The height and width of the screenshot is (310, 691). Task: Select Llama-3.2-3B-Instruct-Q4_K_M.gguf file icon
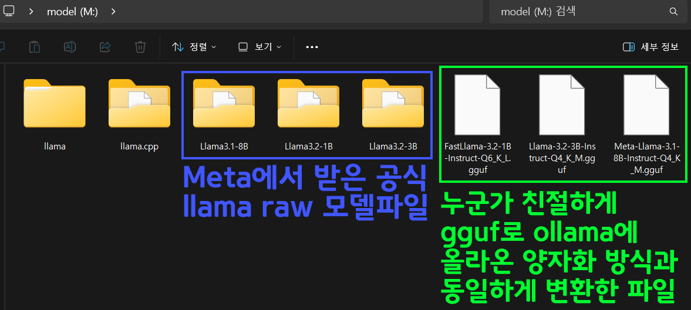click(x=562, y=105)
